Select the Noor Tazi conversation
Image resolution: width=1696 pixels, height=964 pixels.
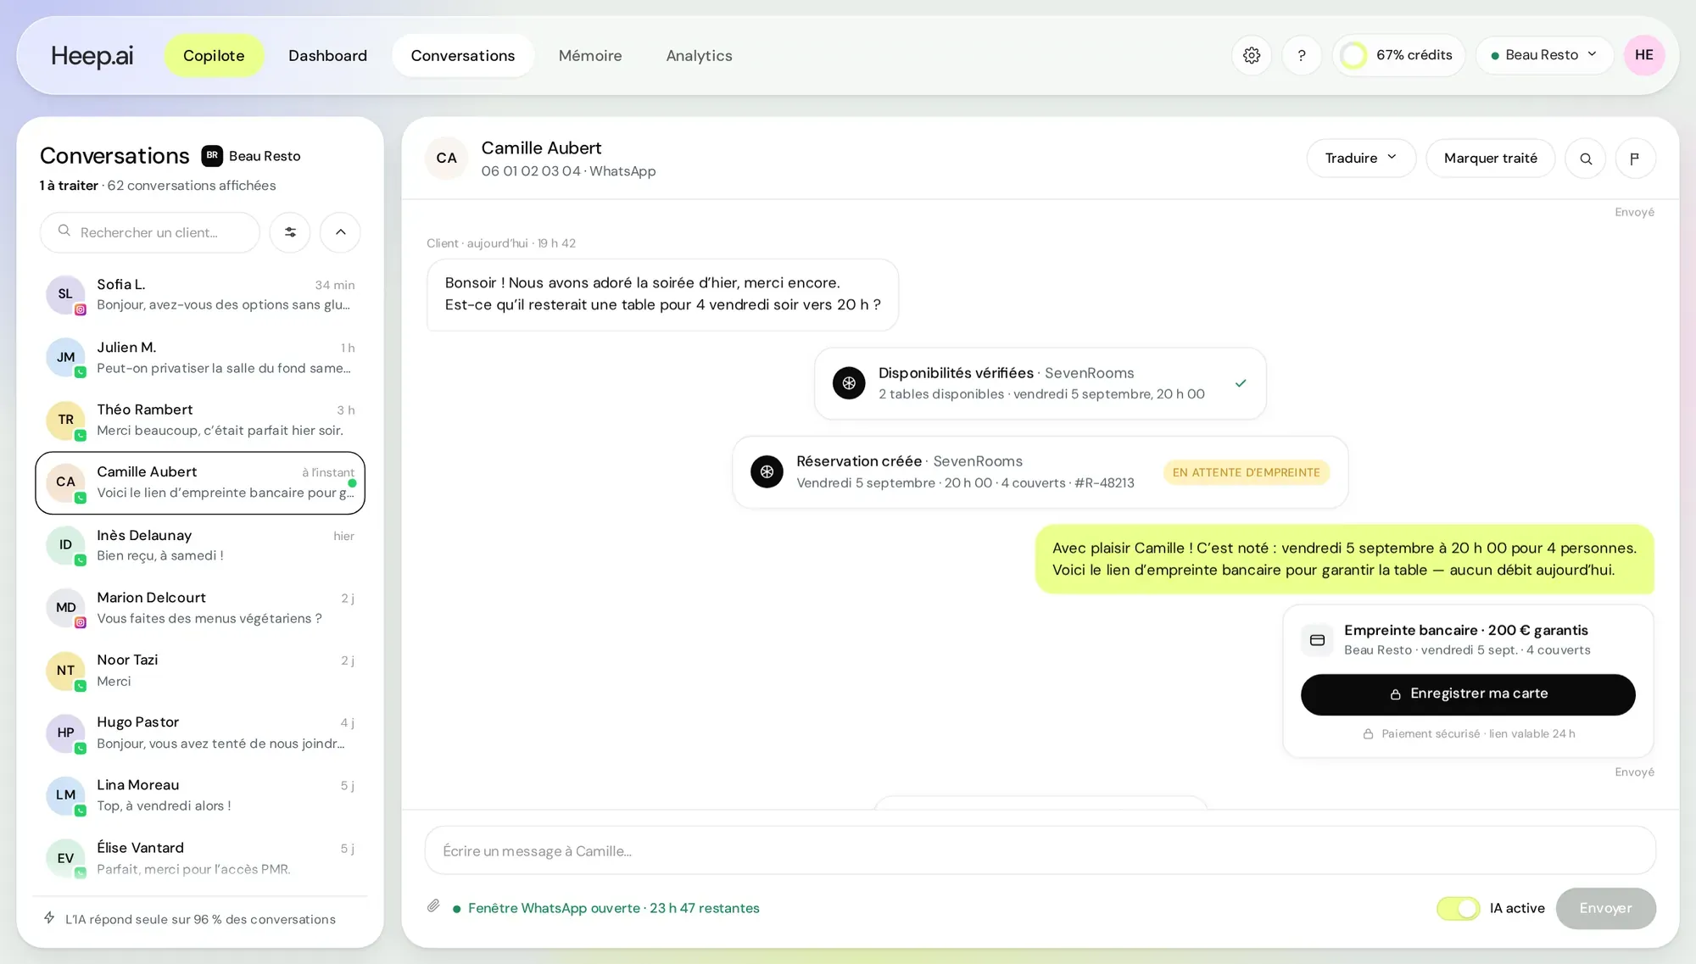tap(200, 670)
